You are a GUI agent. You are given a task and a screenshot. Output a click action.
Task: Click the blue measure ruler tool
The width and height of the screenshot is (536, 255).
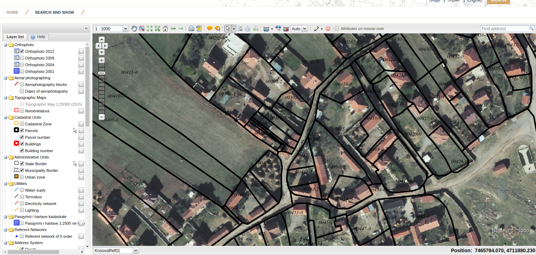[x=266, y=29]
